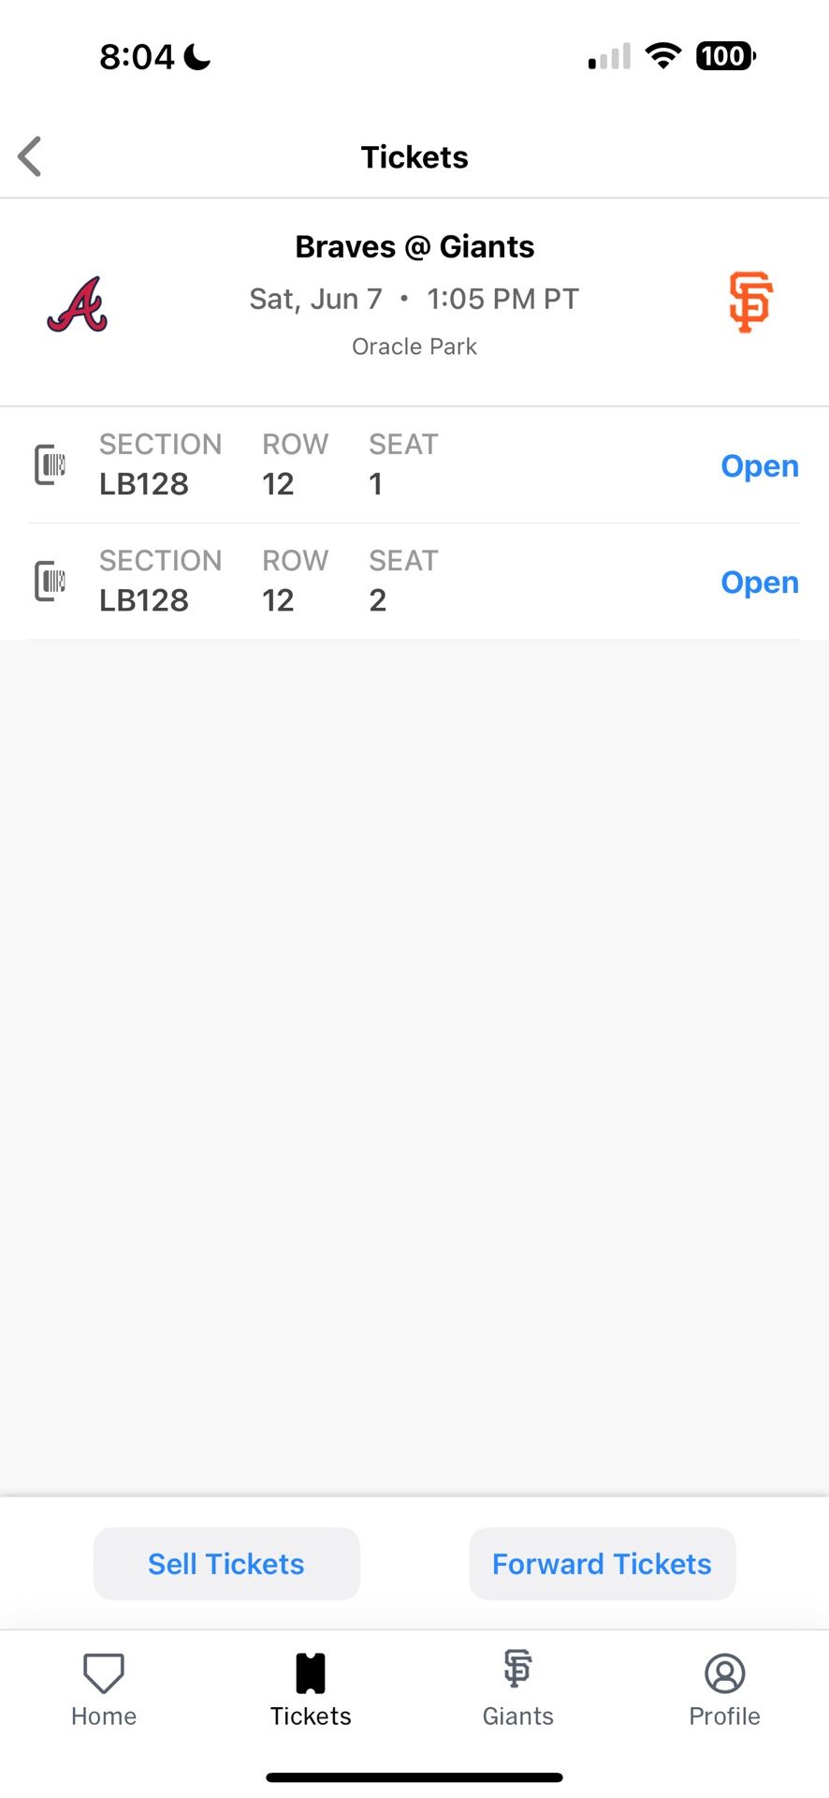This screenshot has width=829, height=1798.
Task: Select section LB128 seat 2 row
Action: tap(374, 582)
